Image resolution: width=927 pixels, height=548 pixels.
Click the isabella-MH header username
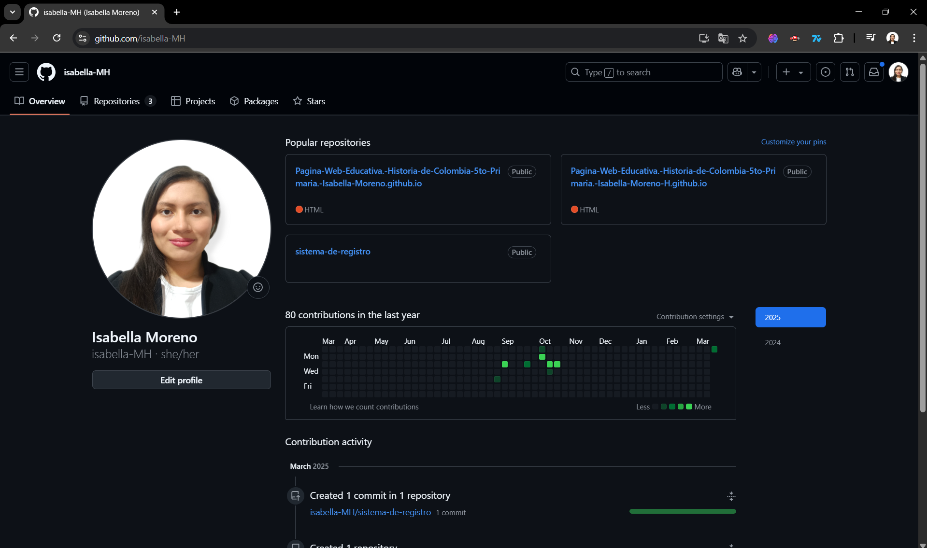(87, 72)
